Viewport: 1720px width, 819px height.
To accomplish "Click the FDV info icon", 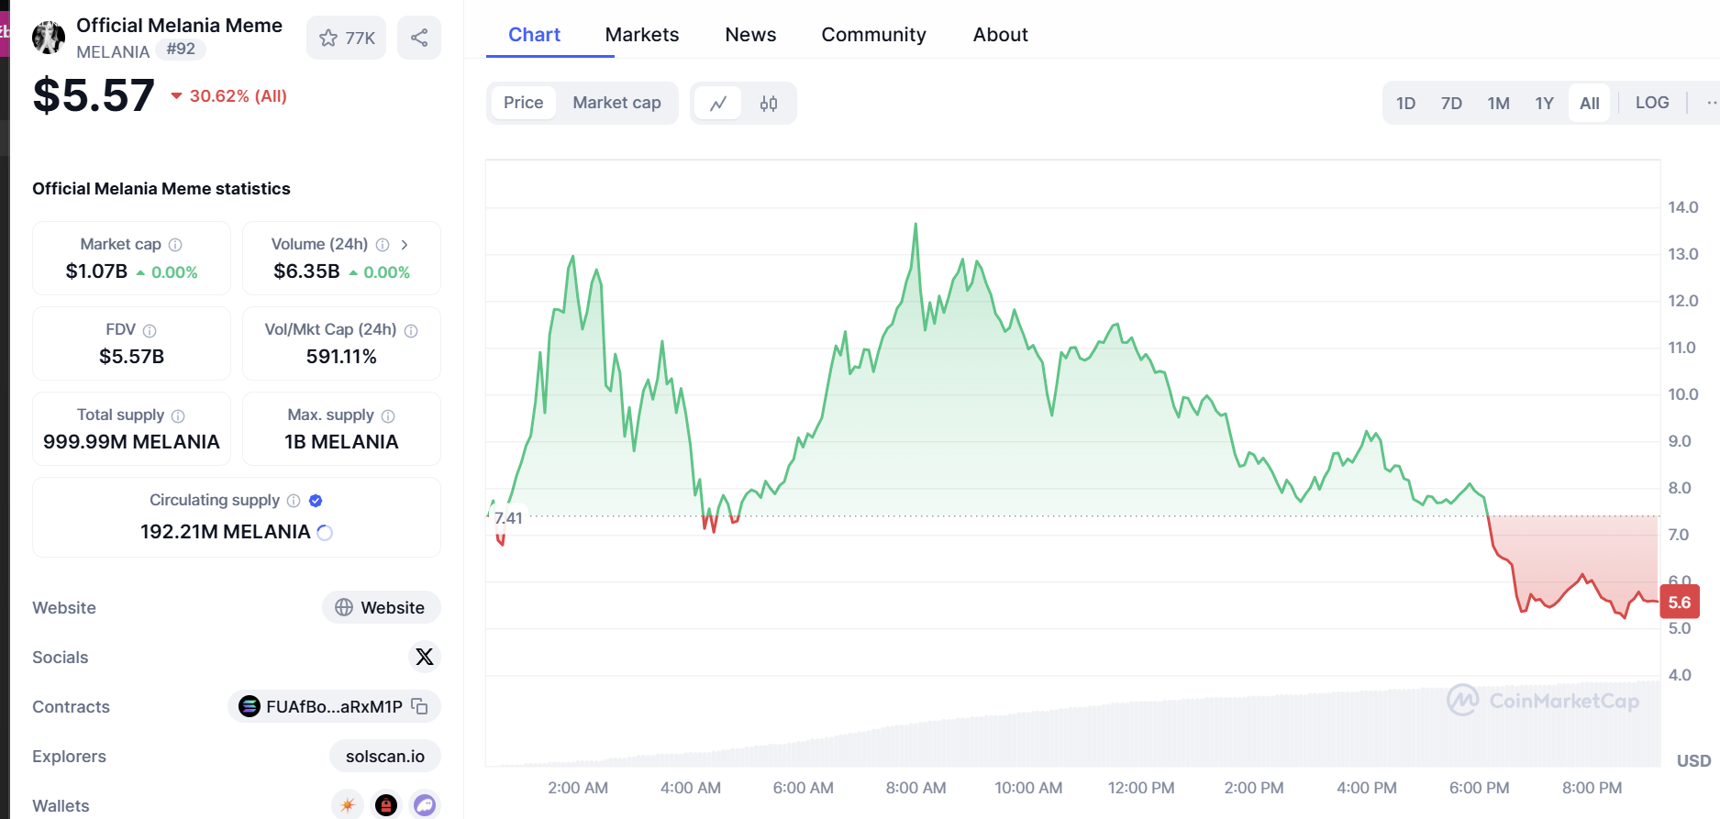I will click(x=150, y=330).
